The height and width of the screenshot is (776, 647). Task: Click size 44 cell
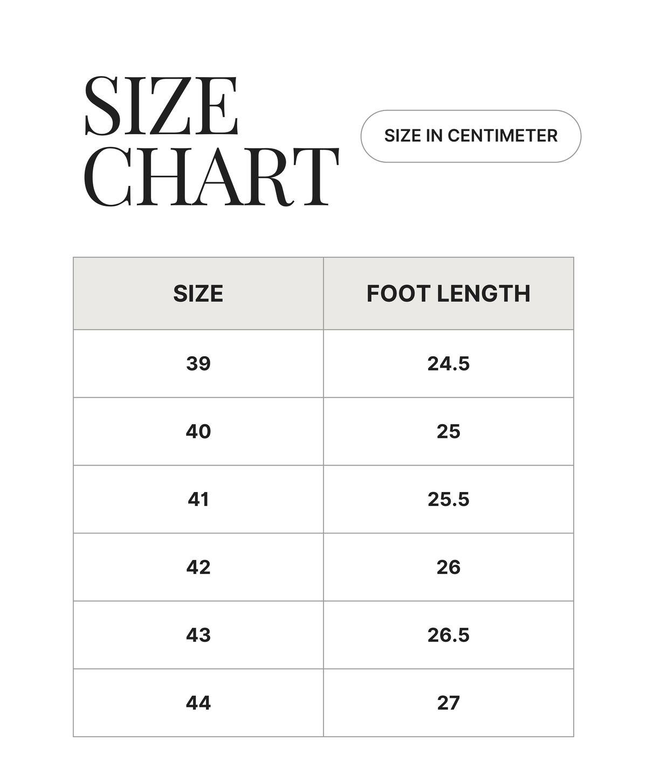pyautogui.click(x=198, y=703)
